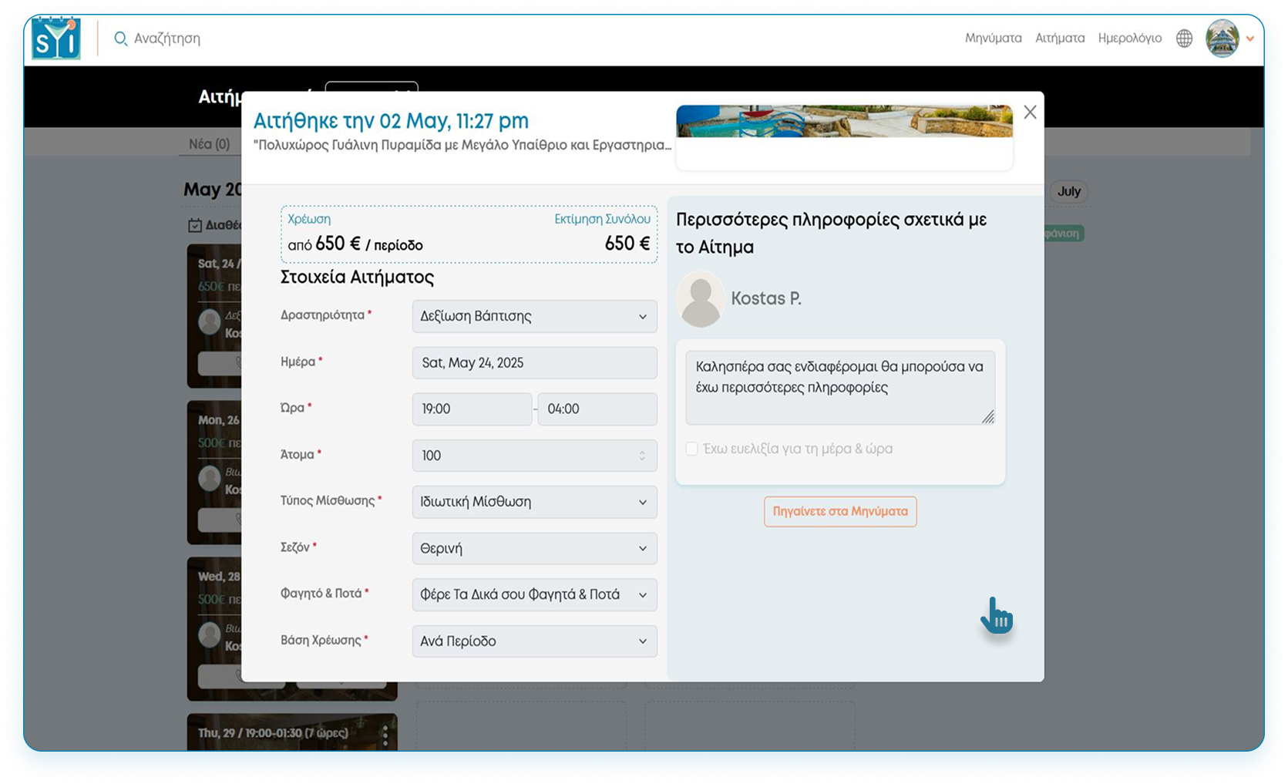Close the request details dialog
The height and width of the screenshot is (784, 1288).
(x=1030, y=113)
